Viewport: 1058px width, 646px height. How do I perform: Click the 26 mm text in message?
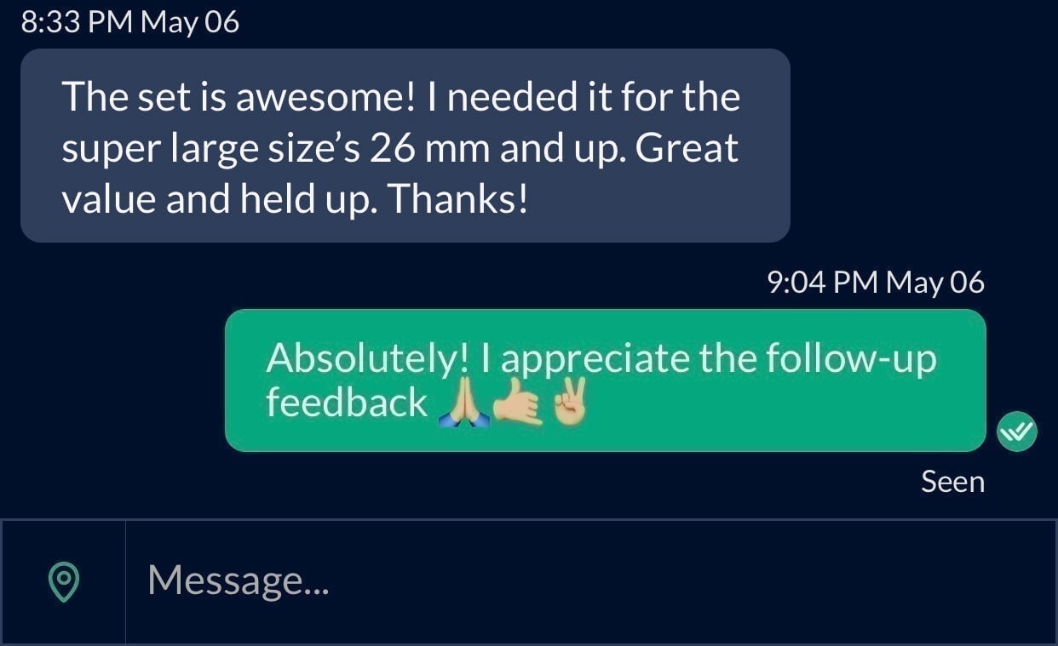point(429,149)
